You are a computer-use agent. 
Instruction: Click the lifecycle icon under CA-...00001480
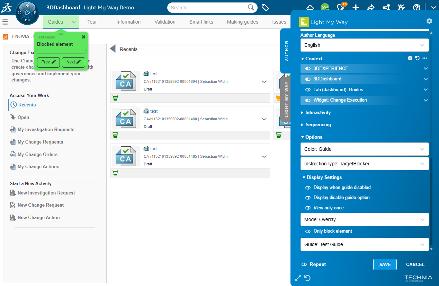115,135
